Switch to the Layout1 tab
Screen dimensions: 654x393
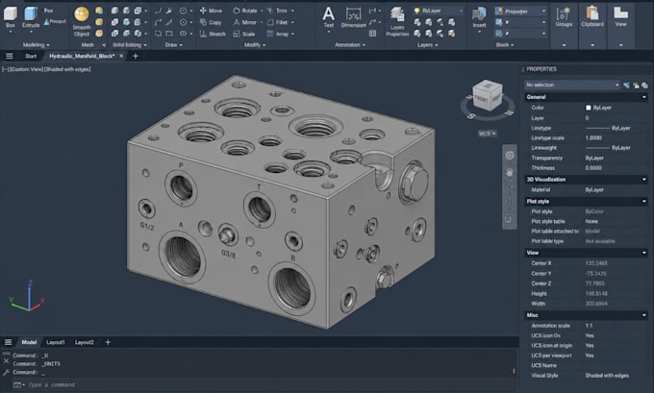click(56, 342)
